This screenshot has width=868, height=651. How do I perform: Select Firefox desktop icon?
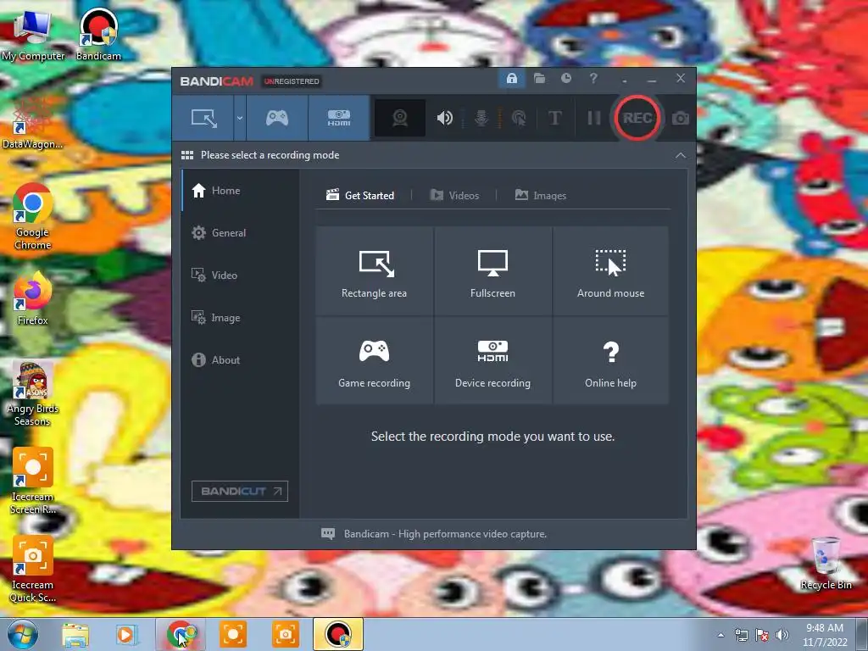coord(32,299)
